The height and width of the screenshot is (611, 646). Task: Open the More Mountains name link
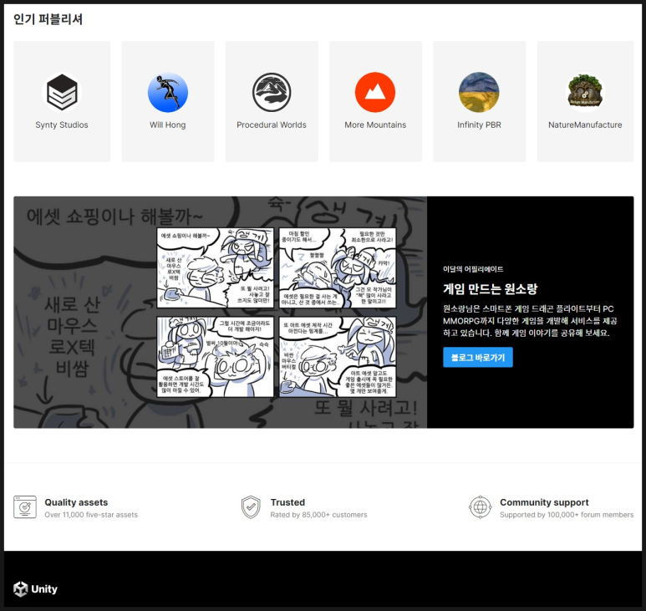click(375, 125)
